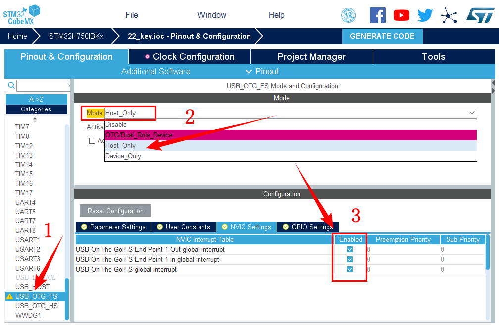Open the YouTube icon link
The height and width of the screenshot is (326, 499).
(x=401, y=15)
